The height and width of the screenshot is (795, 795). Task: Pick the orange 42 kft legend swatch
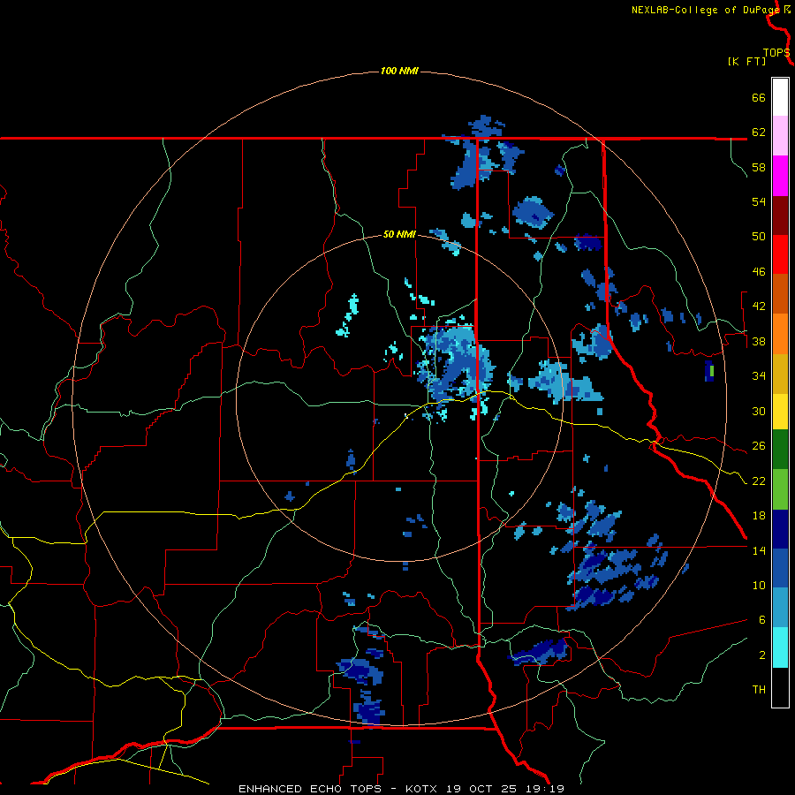(x=780, y=334)
